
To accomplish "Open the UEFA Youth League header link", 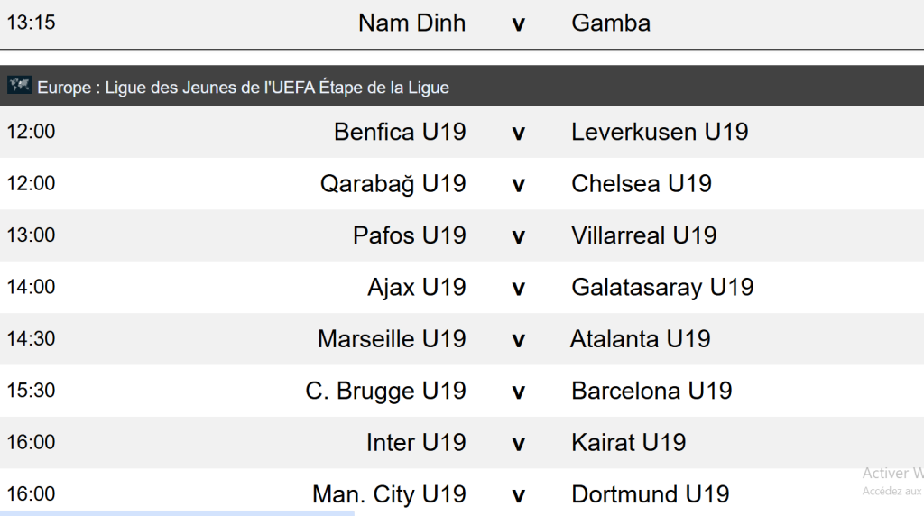I will point(243,88).
